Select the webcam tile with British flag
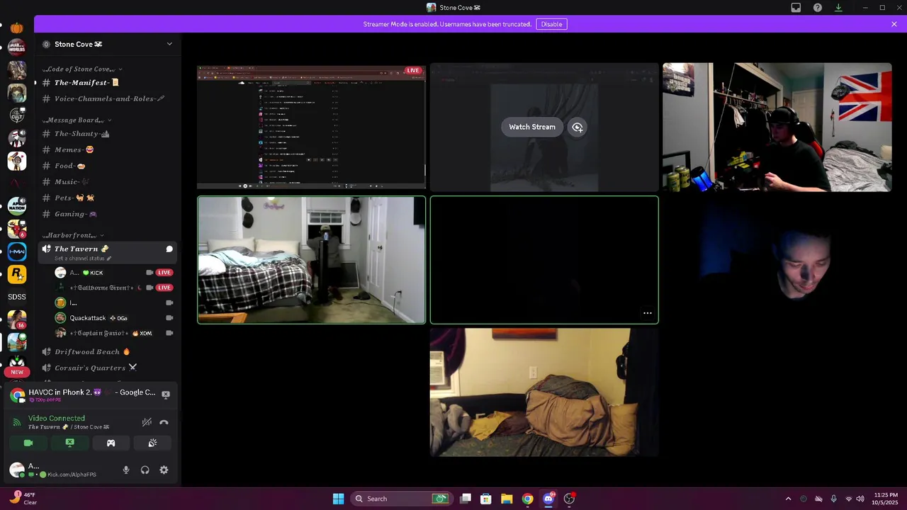 pos(777,127)
